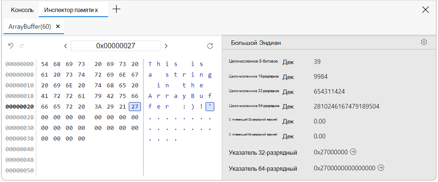Change format of 64-bit integer Дек
This screenshot has height=182, width=438.
tap(288, 107)
